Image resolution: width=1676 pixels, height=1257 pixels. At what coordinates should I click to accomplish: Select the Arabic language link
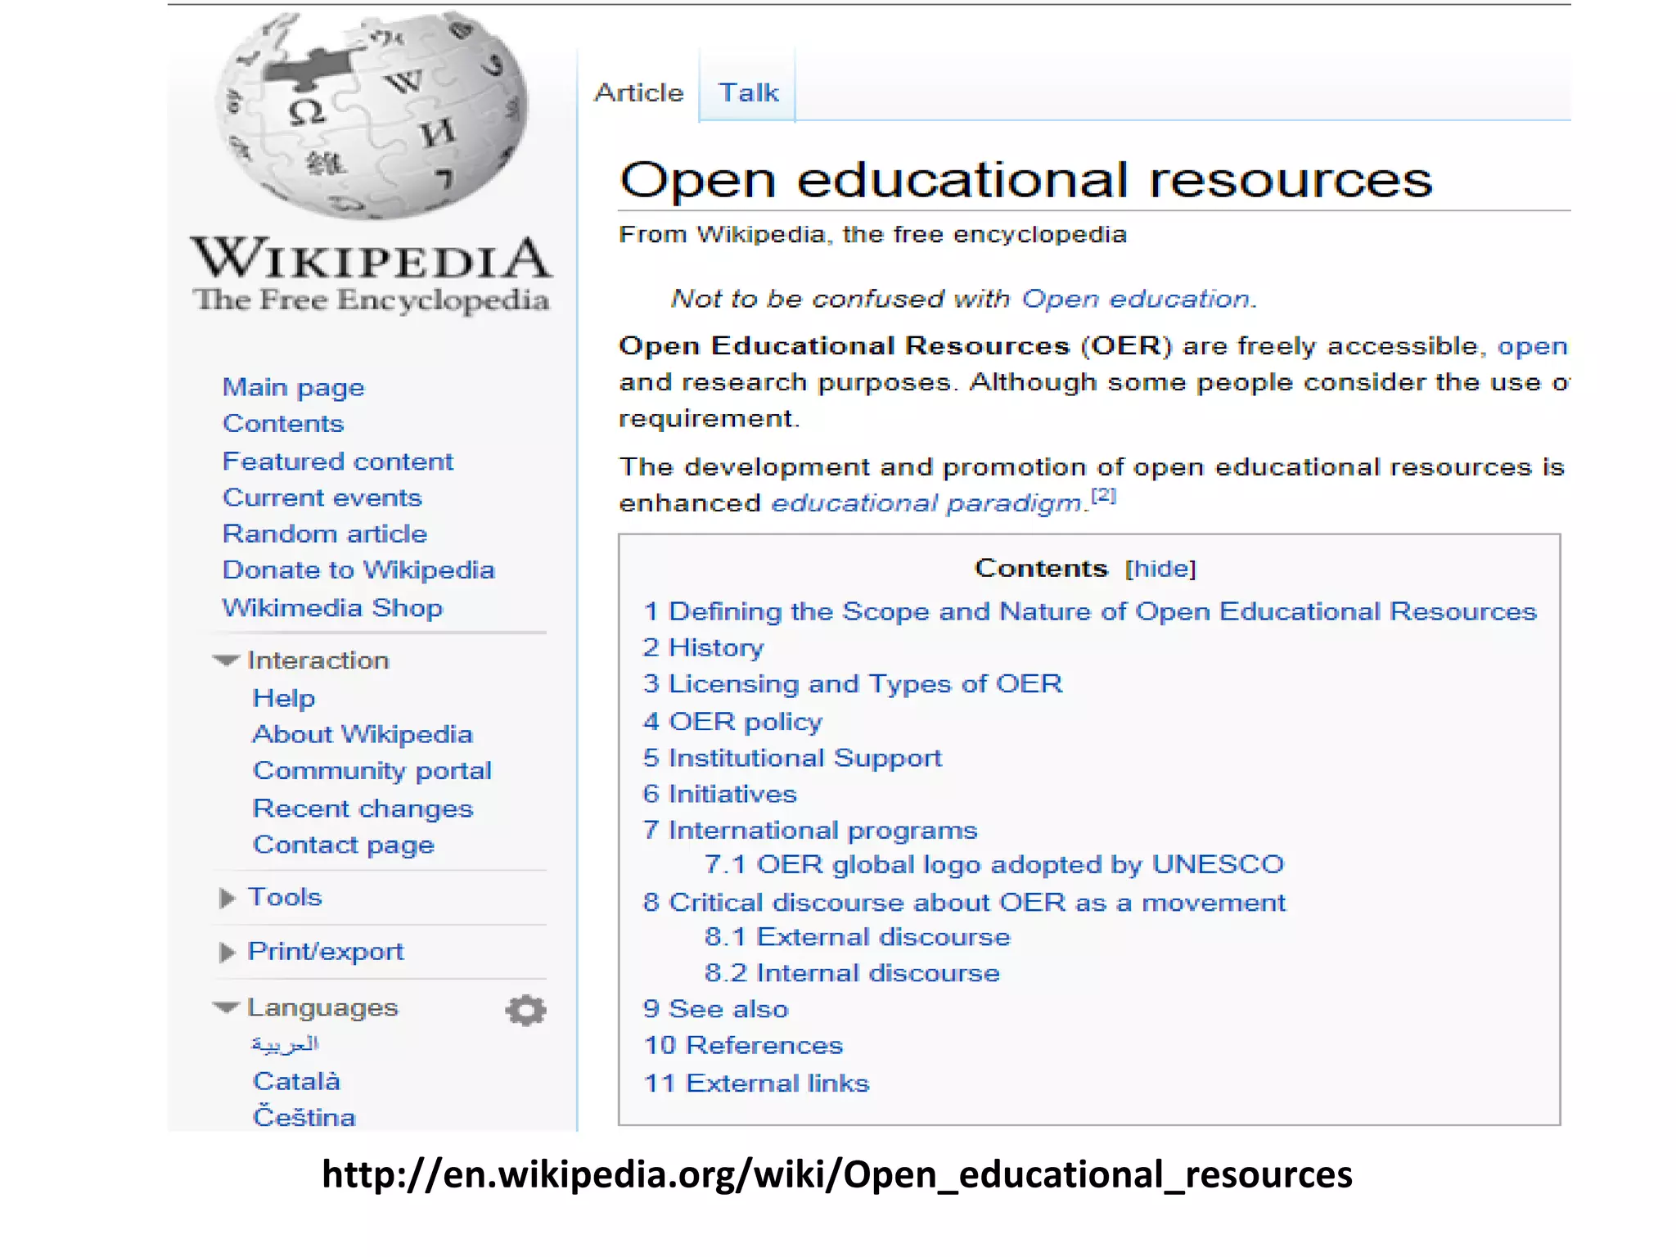click(x=285, y=1044)
